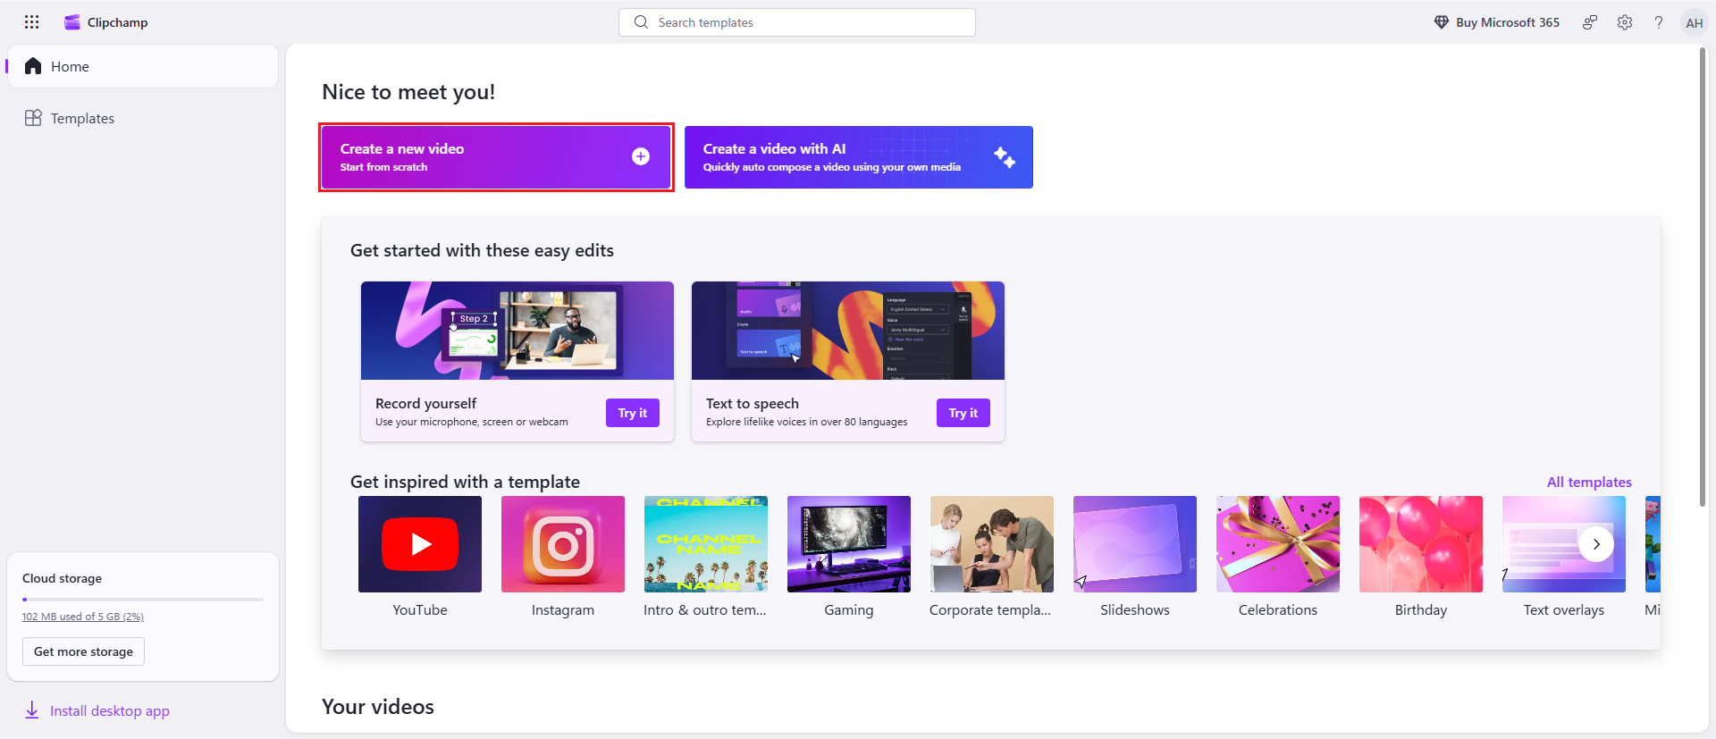
Task: Open the AH account avatar
Action: (x=1694, y=22)
